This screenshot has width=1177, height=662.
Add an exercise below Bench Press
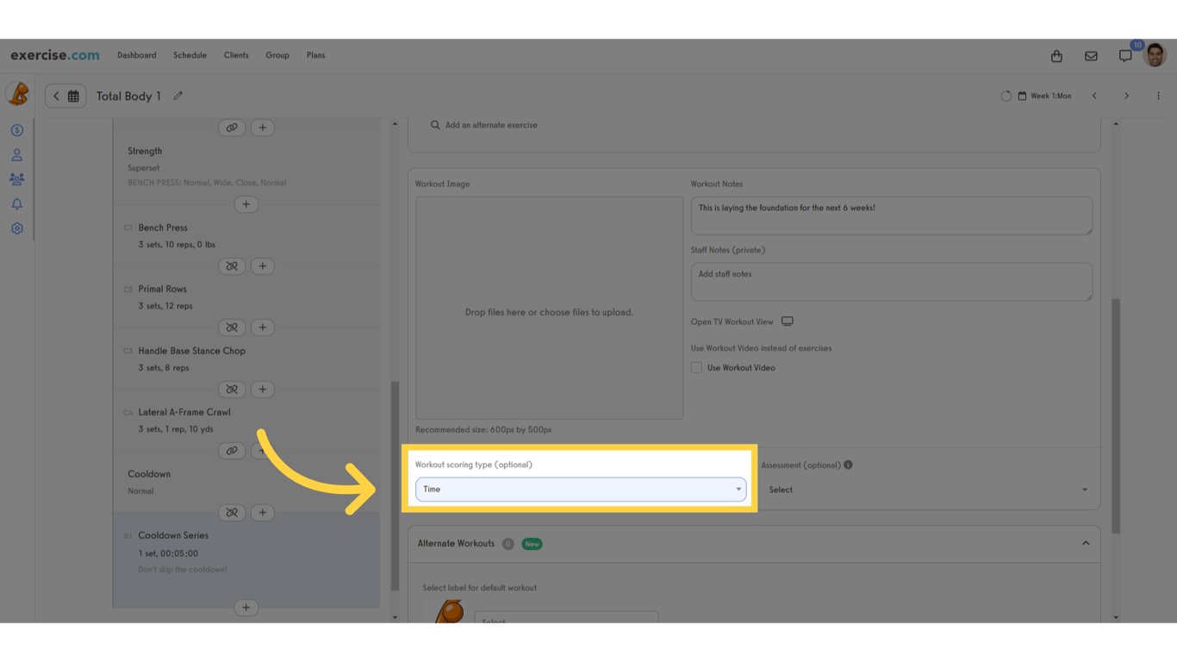263,265
